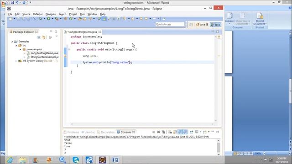Click the Open Type toolbar icon
This screenshot has width=292, height=164.
pyautogui.click(x=80, y=19)
